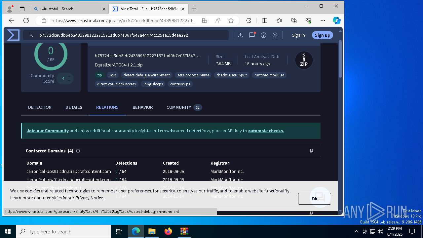The height and width of the screenshot is (238, 423).
Task: Click the sets-process-name tag
Action: coord(193,75)
